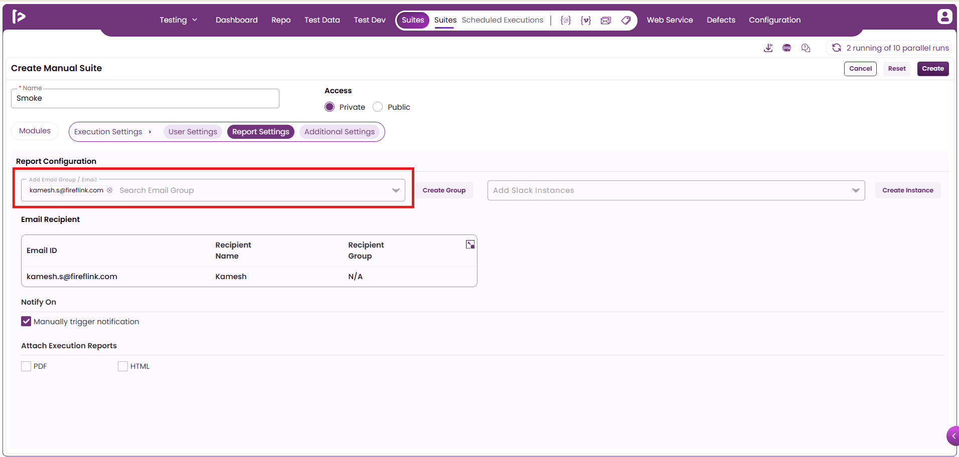Select Private access

click(x=330, y=107)
